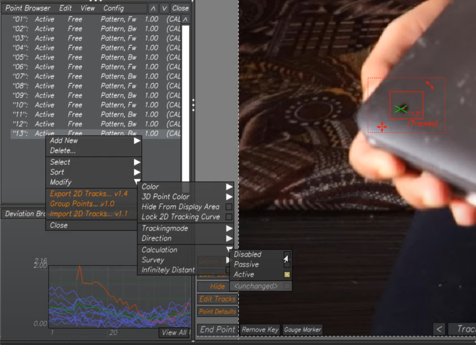Viewport: 476px width, 345px height.
Task: Expand the Add New submenu
Action: 93,140
